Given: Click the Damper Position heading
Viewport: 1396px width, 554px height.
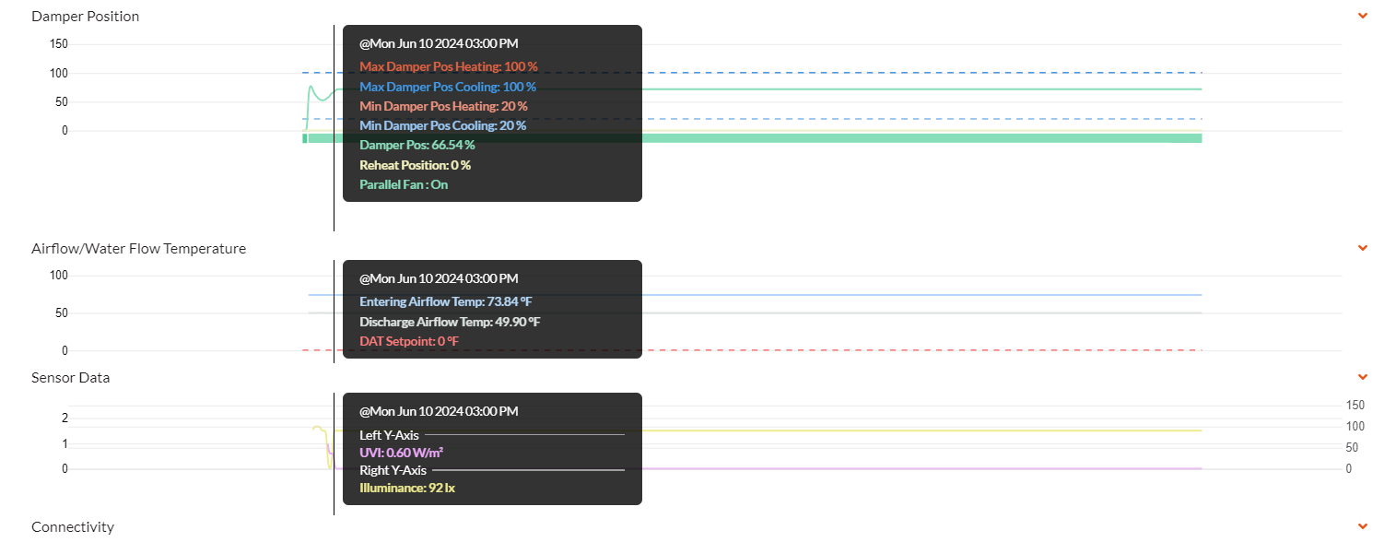Looking at the screenshot, I should pos(86,17).
